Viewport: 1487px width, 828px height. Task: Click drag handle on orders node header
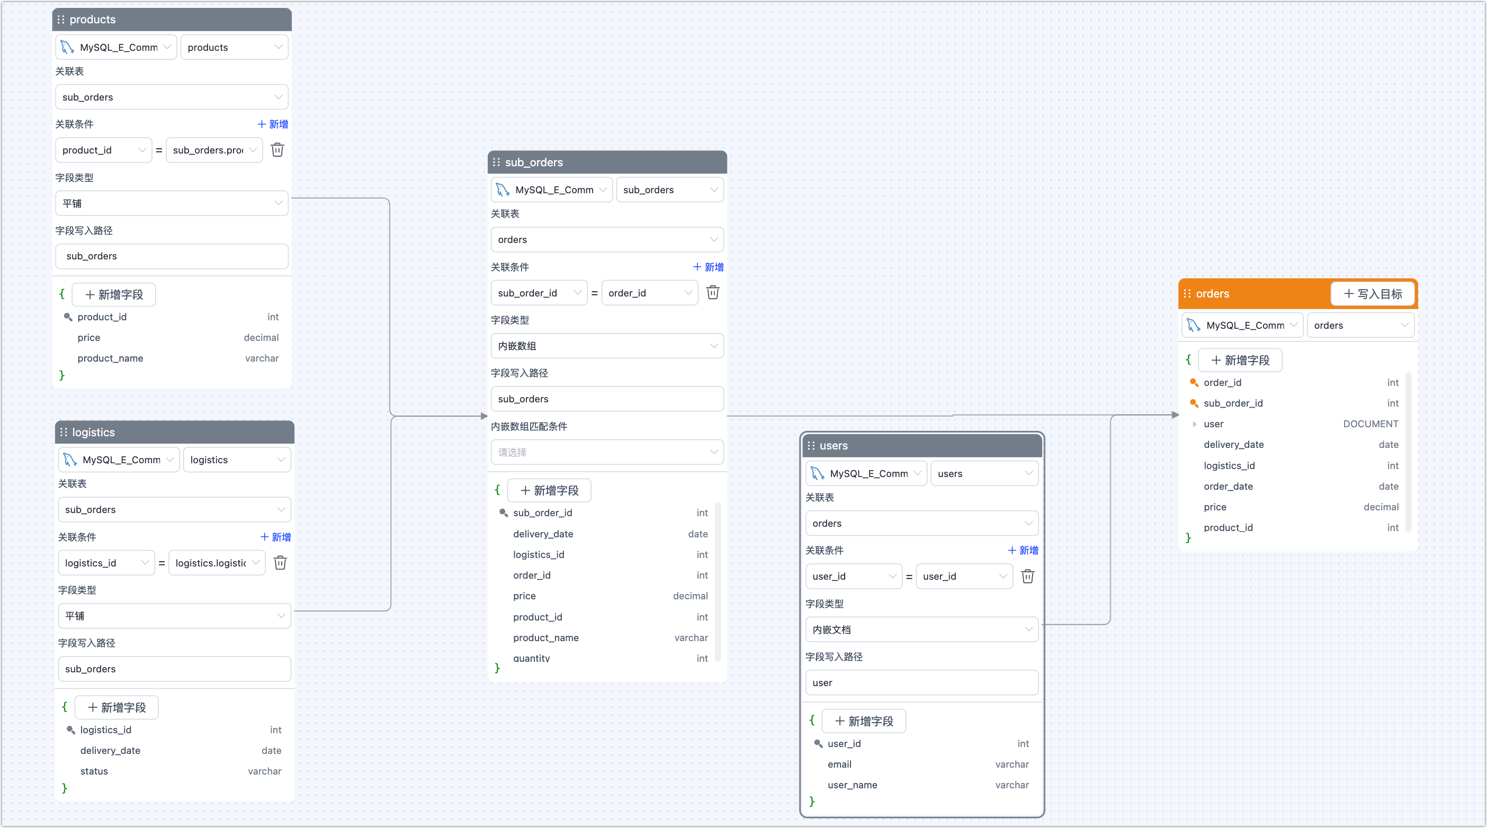[x=1187, y=294]
